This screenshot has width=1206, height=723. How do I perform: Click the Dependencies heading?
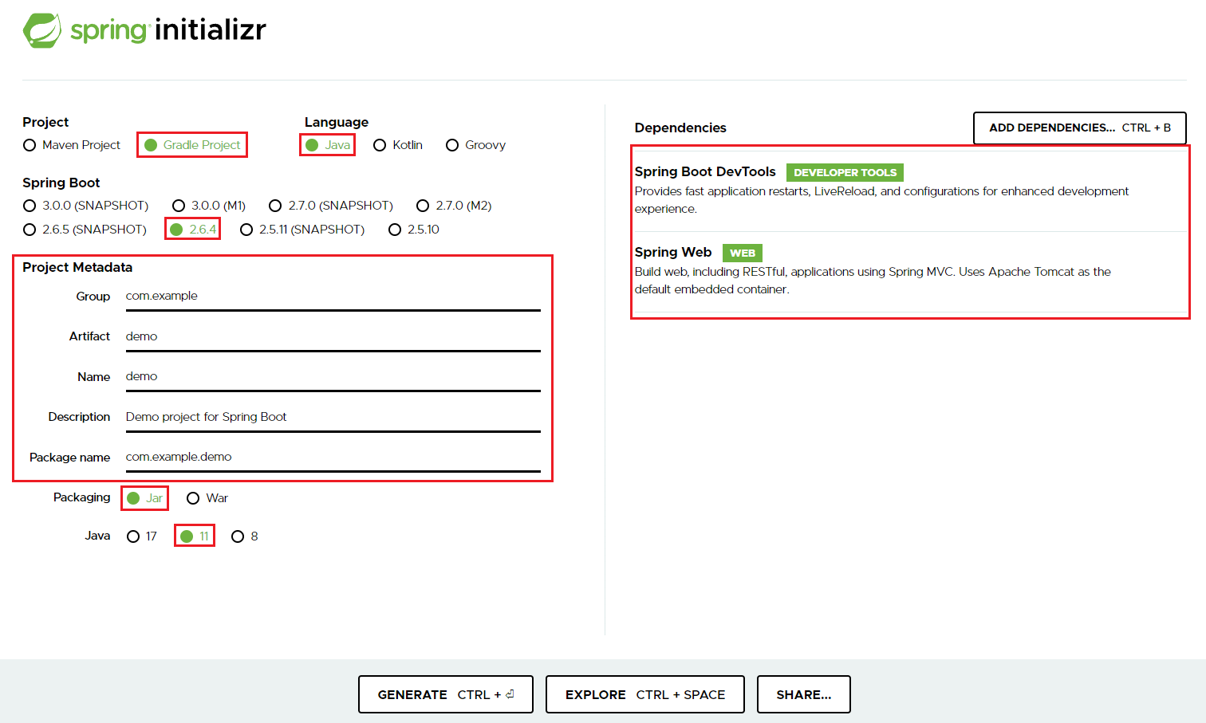[x=680, y=128]
